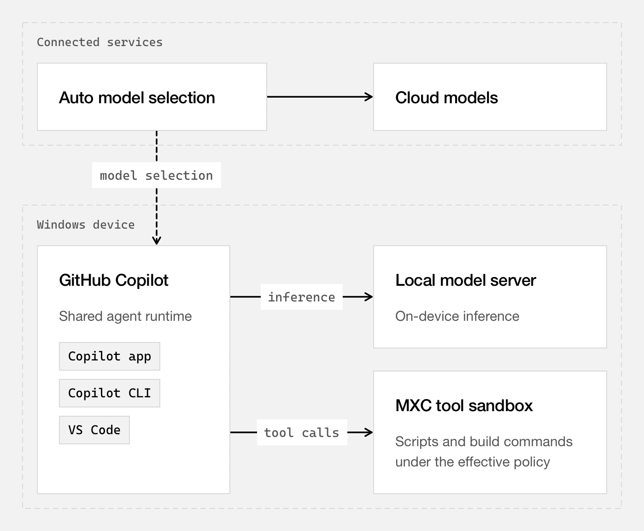Click the VS Code chip

(94, 430)
